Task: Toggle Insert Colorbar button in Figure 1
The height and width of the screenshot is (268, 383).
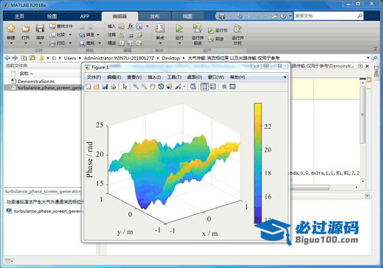Action: 205,86
